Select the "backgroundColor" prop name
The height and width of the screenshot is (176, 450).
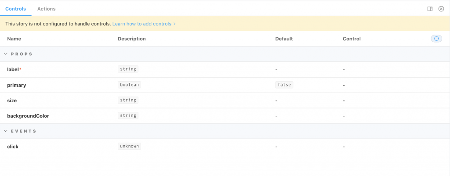point(28,116)
